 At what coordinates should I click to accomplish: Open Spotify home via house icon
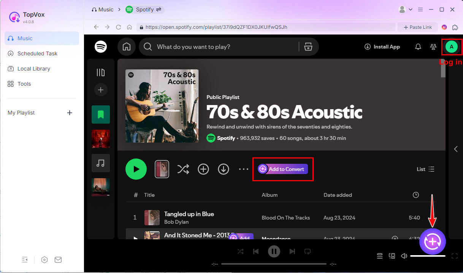[127, 47]
